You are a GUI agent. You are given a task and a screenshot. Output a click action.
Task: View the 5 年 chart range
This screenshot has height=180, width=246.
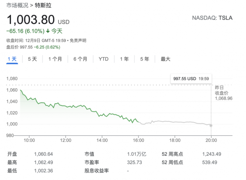click(x=144, y=59)
